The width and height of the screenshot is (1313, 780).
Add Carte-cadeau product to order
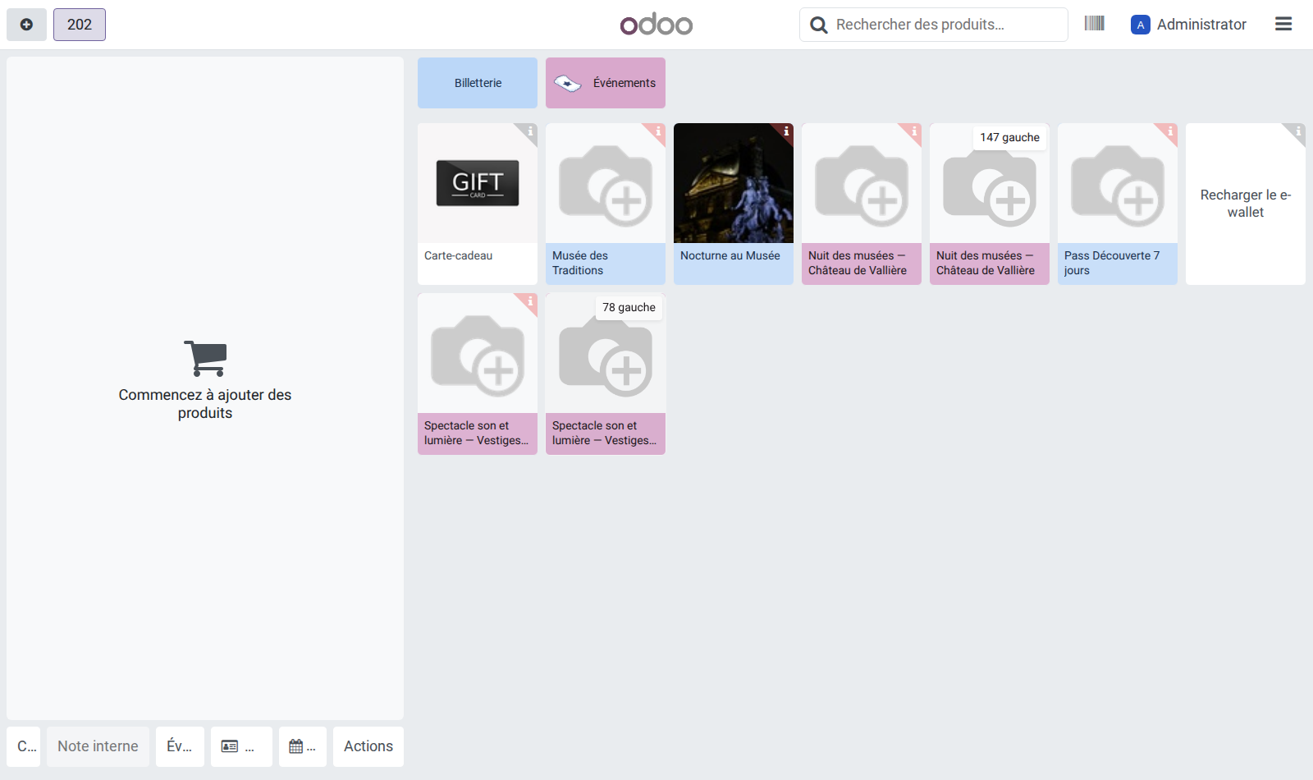coord(478,204)
